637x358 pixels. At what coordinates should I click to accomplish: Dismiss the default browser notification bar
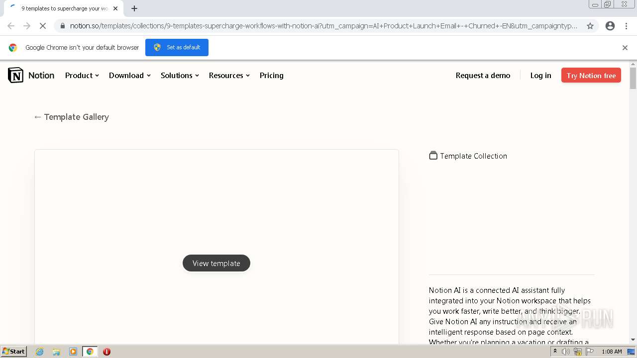click(625, 47)
